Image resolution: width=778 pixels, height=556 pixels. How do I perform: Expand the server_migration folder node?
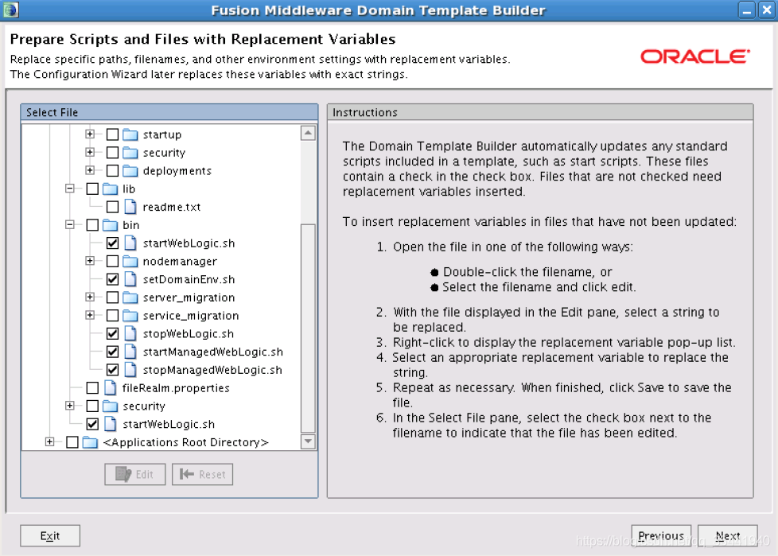[90, 297]
